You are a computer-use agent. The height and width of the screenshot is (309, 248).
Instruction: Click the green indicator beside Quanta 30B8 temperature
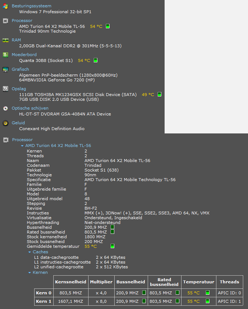pyautogui.click(x=96, y=60)
